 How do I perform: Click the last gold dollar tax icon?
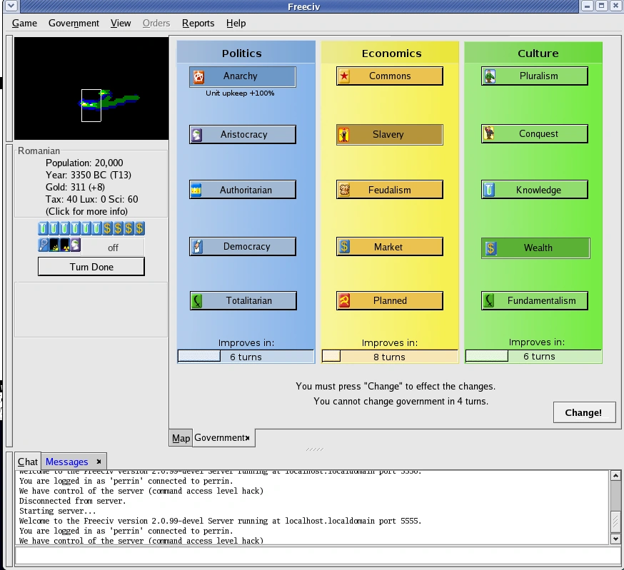click(x=139, y=228)
